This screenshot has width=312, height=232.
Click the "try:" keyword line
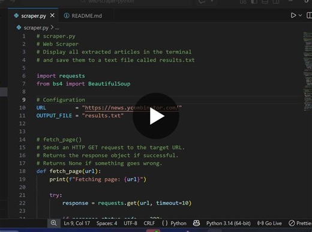coord(56,195)
